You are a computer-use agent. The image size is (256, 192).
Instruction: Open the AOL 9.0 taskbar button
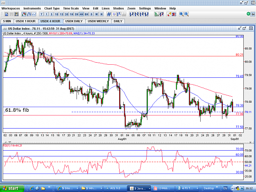pos(115,188)
